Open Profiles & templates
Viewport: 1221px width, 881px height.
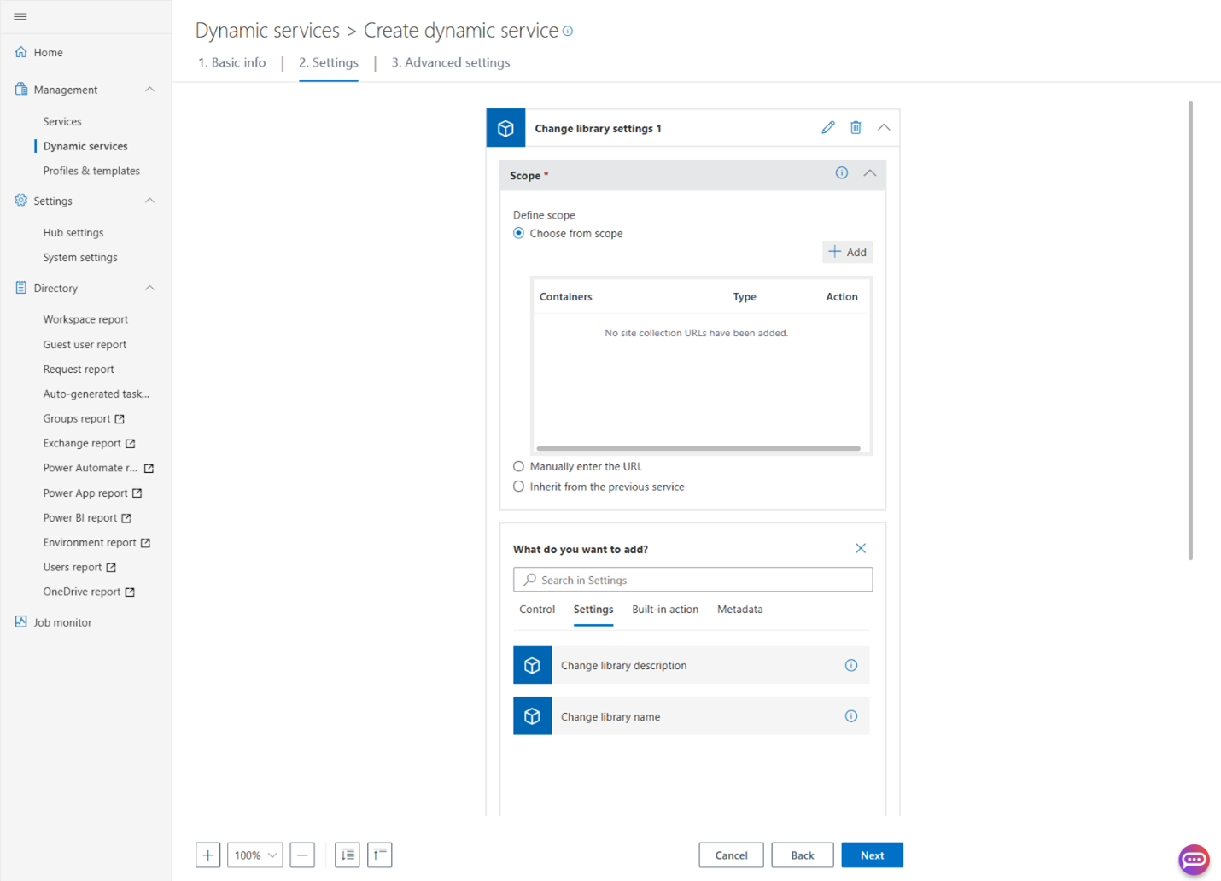[x=91, y=171]
